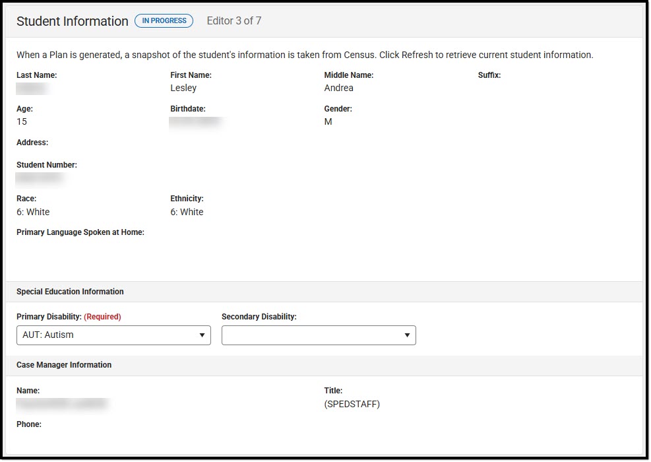This screenshot has width=651, height=462.
Task: Click the Last Name field value
Action: [x=31, y=88]
